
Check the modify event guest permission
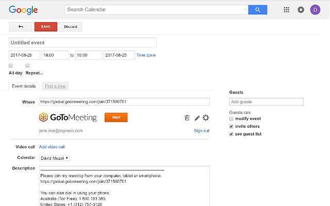[x=232, y=118]
